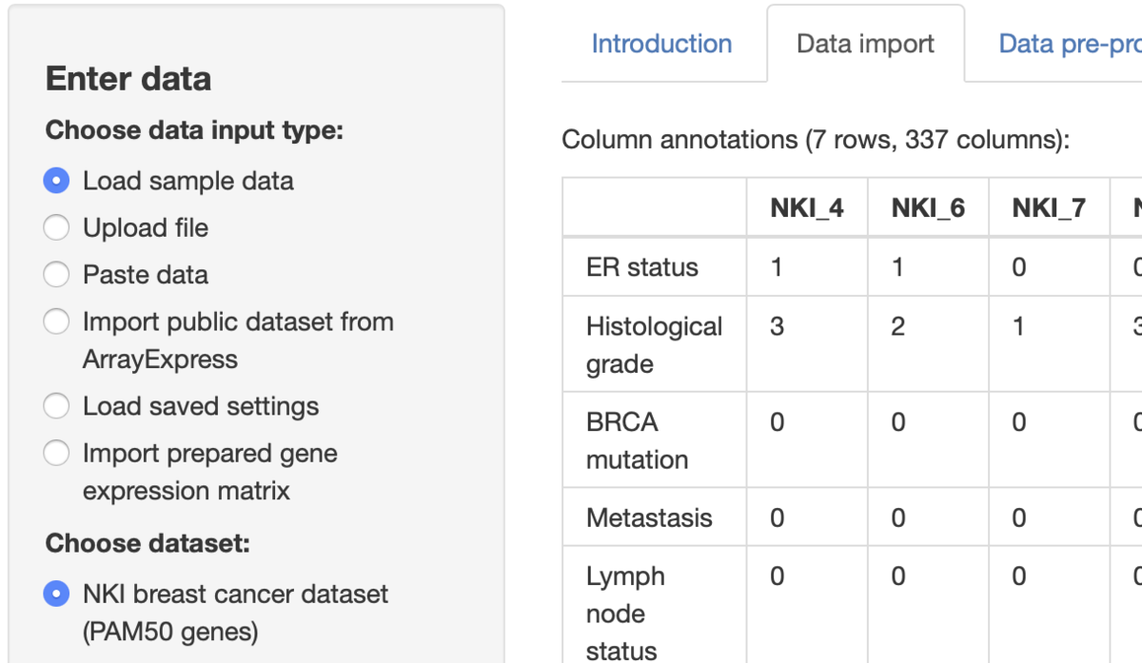Click the NKI_7 column header
Screen dimensions: 1142x663
tap(1049, 207)
